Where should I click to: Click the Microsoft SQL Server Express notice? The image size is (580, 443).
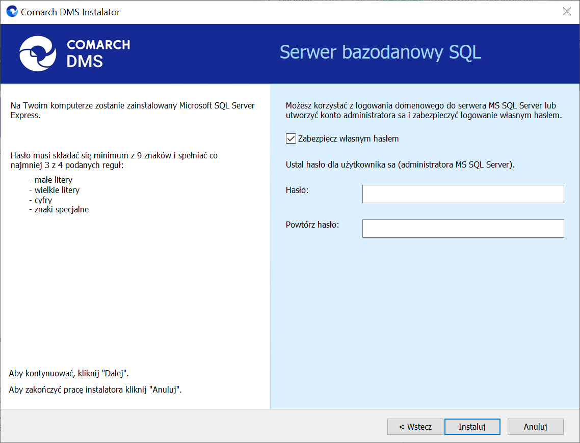(x=133, y=110)
